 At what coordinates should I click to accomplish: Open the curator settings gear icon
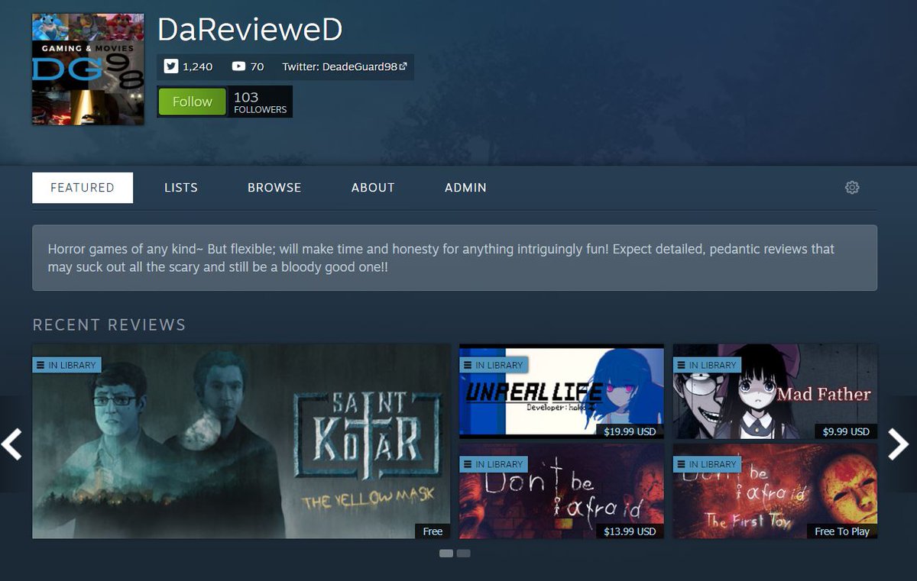pyautogui.click(x=852, y=187)
